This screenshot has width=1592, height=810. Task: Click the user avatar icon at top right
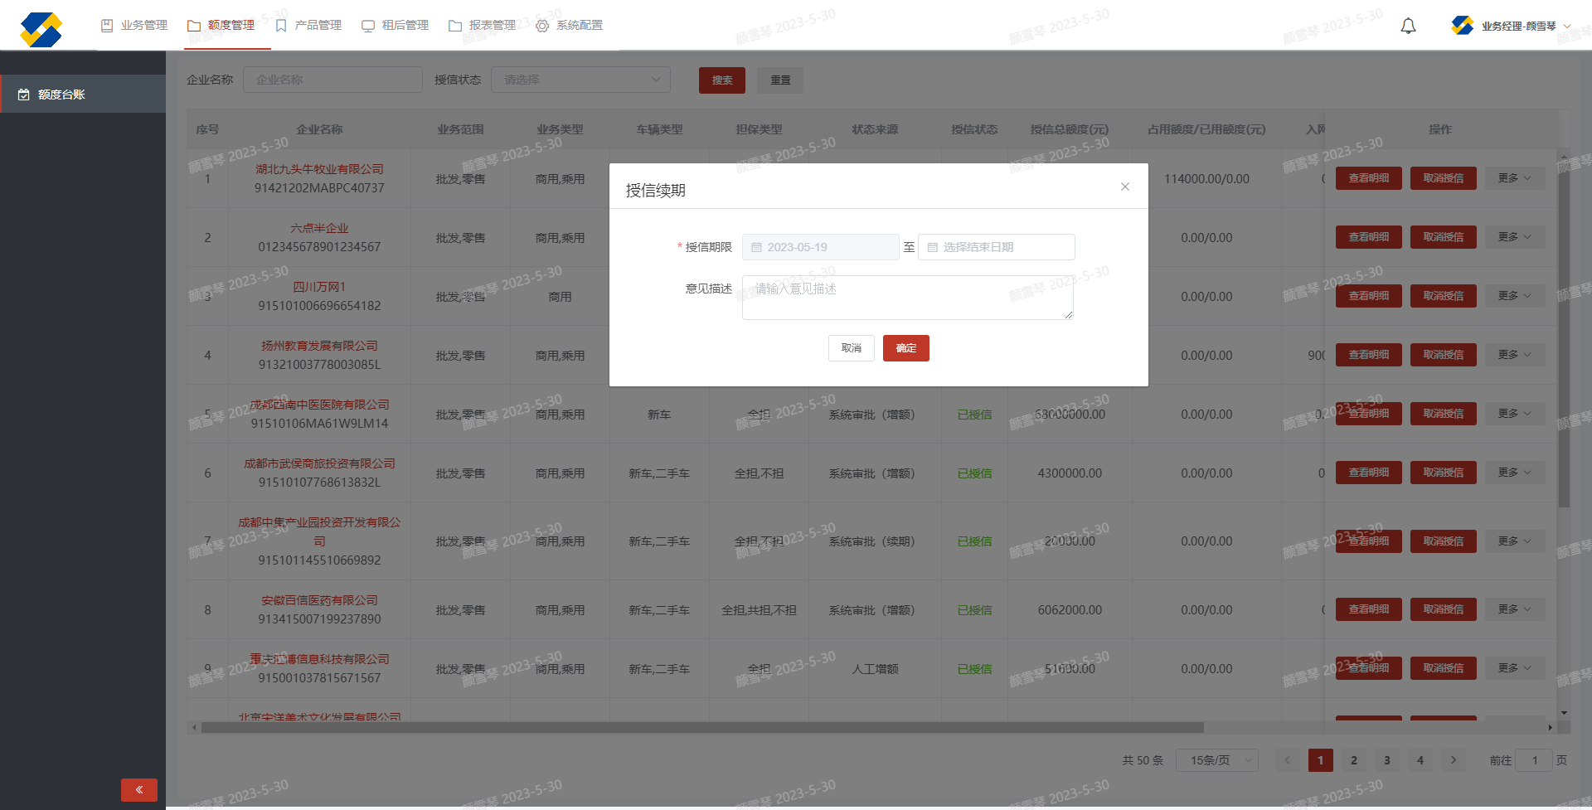click(1462, 26)
